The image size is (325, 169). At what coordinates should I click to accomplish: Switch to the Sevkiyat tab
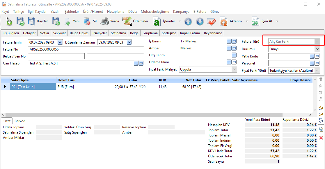point(59,33)
